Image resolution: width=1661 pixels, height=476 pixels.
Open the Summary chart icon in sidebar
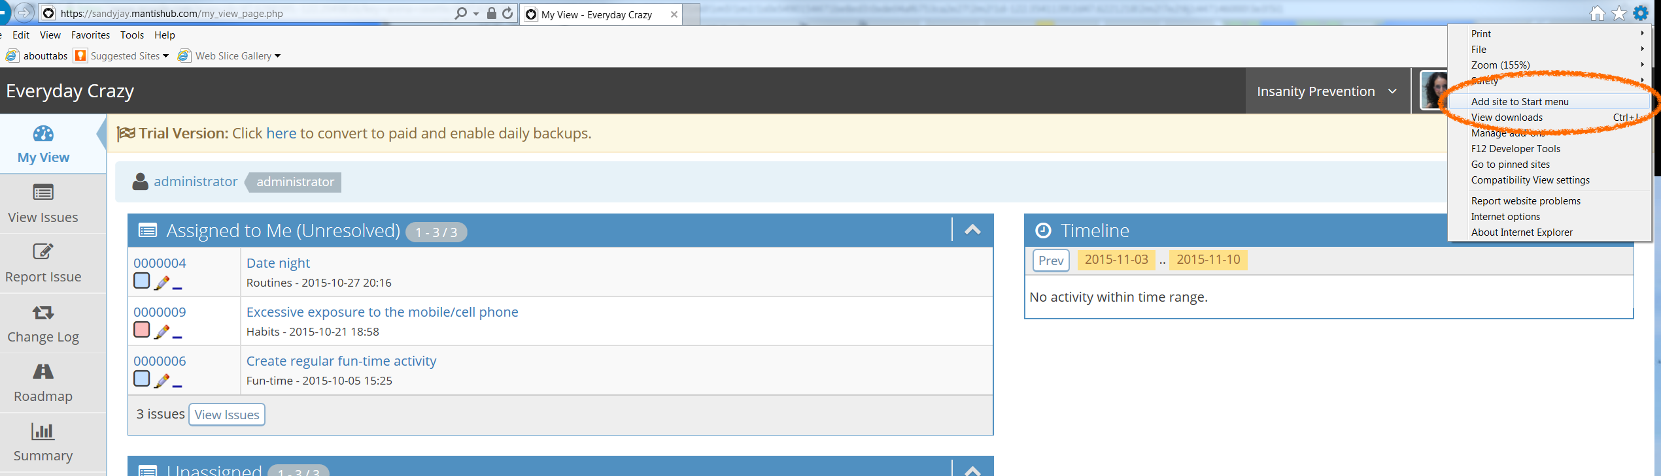(43, 431)
